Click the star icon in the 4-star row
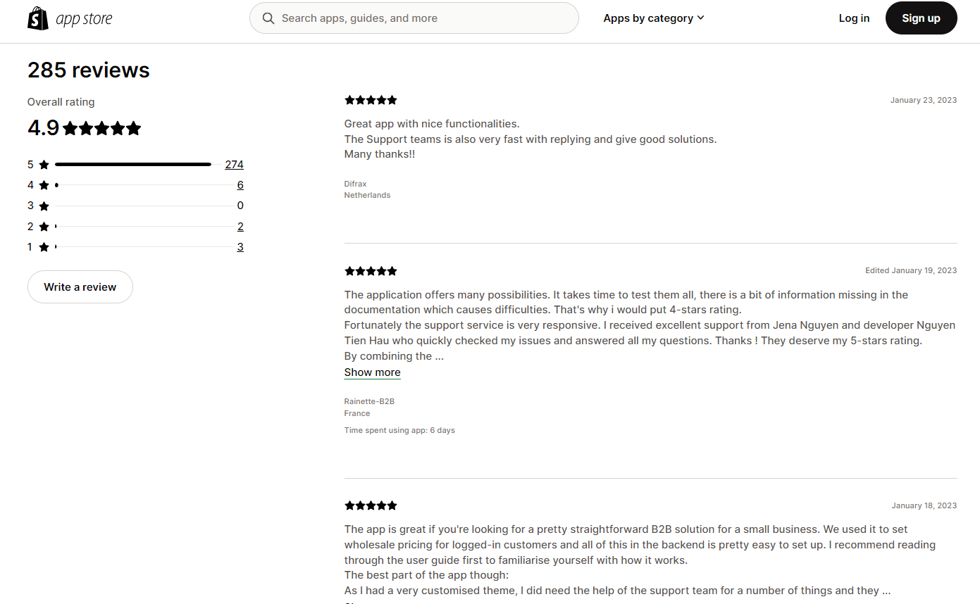 coord(44,185)
